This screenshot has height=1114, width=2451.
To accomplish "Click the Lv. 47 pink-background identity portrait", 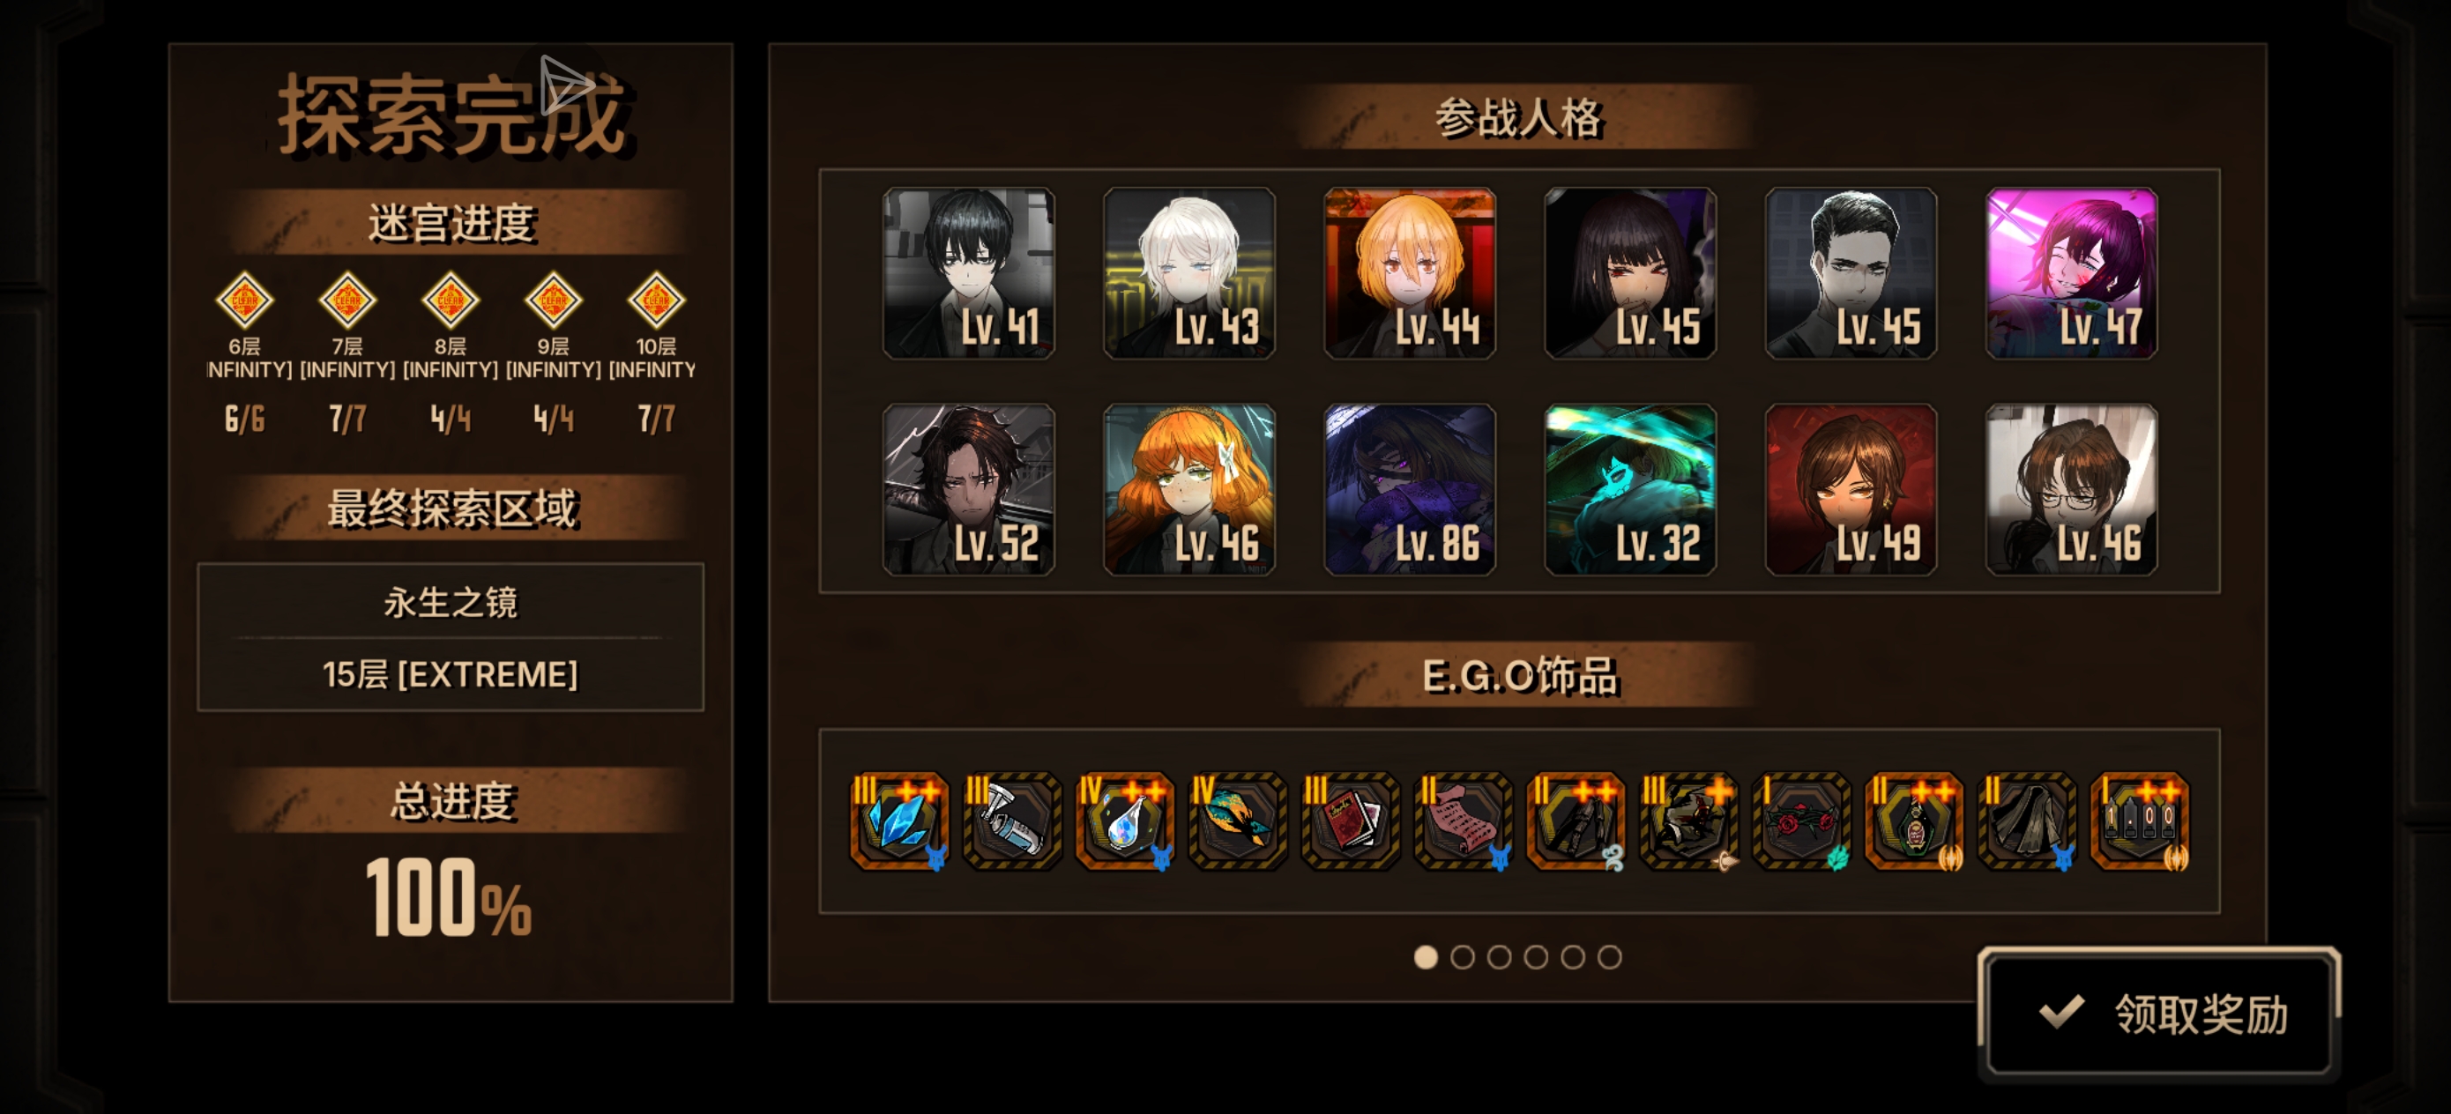I will pyautogui.click(x=2071, y=273).
